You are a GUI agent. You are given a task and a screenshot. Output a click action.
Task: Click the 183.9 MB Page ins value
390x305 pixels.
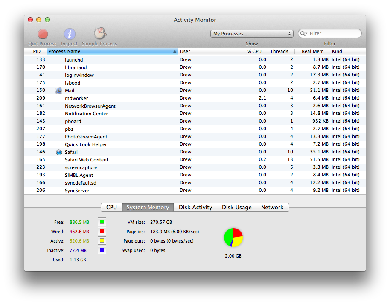175,232
